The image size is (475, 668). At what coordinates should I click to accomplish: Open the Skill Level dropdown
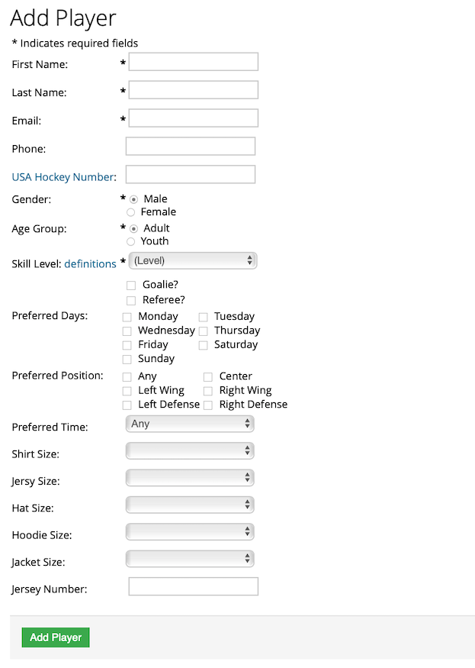pyautogui.click(x=192, y=260)
